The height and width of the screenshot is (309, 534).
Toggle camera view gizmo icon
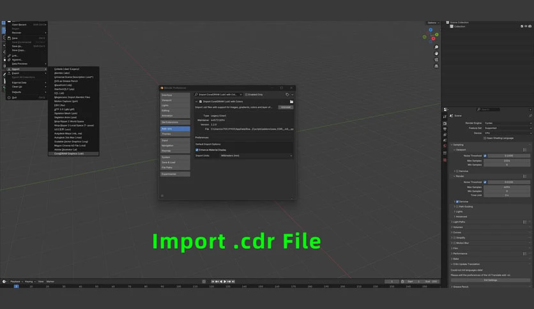[x=436, y=59]
